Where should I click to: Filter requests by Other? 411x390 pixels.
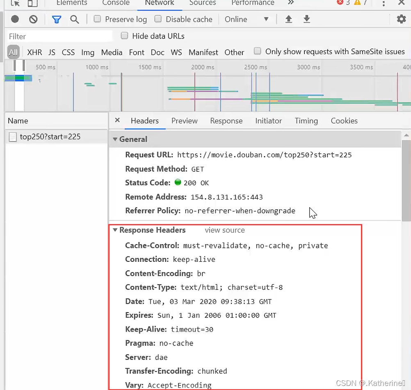click(x=234, y=52)
